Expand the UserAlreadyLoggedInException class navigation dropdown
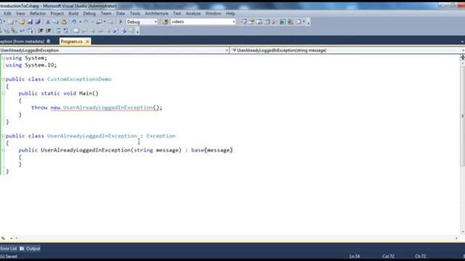The height and width of the screenshot is (261, 465). [x=227, y=50]
